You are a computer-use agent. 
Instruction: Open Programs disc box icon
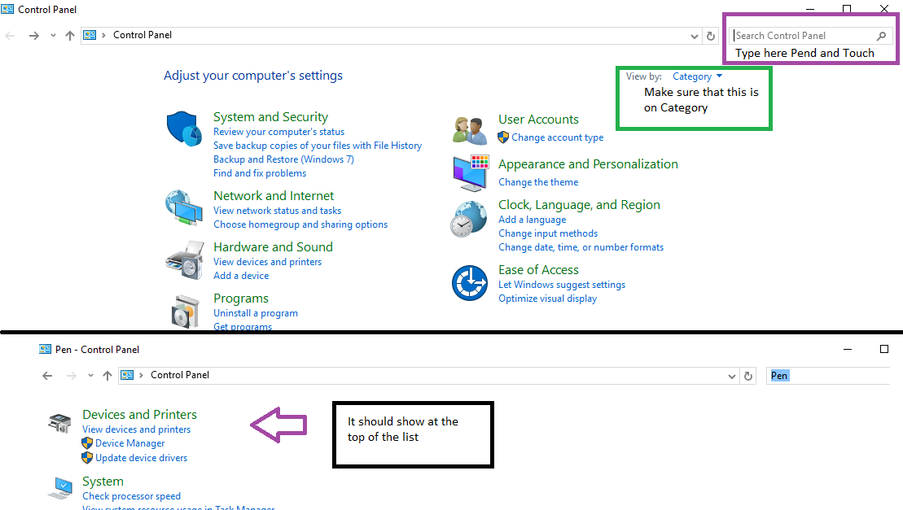point(185,311)
